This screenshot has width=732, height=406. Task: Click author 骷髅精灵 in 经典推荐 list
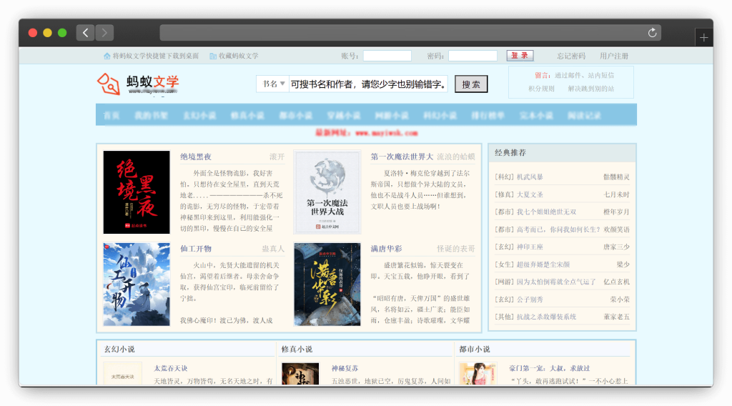pos(616,177)
